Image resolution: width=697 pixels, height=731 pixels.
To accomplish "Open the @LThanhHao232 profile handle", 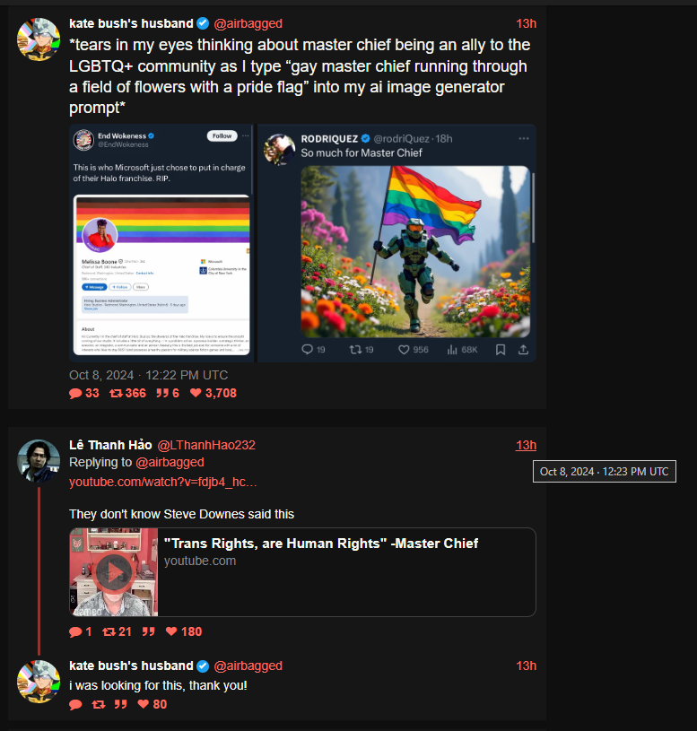I will point(206,445).
